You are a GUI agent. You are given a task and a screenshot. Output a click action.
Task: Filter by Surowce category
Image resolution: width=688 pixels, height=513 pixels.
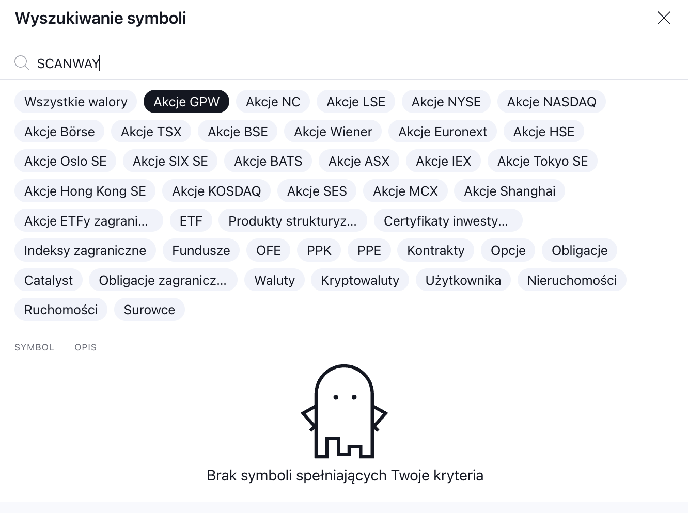(x=149, y=310)
